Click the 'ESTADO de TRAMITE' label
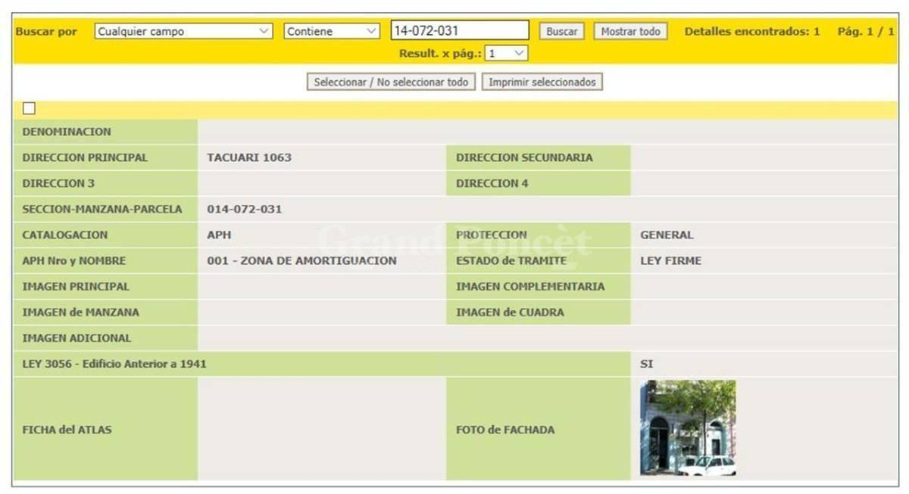Image resolution: width=909 pixels, height=494 pixels. (511, 261)
